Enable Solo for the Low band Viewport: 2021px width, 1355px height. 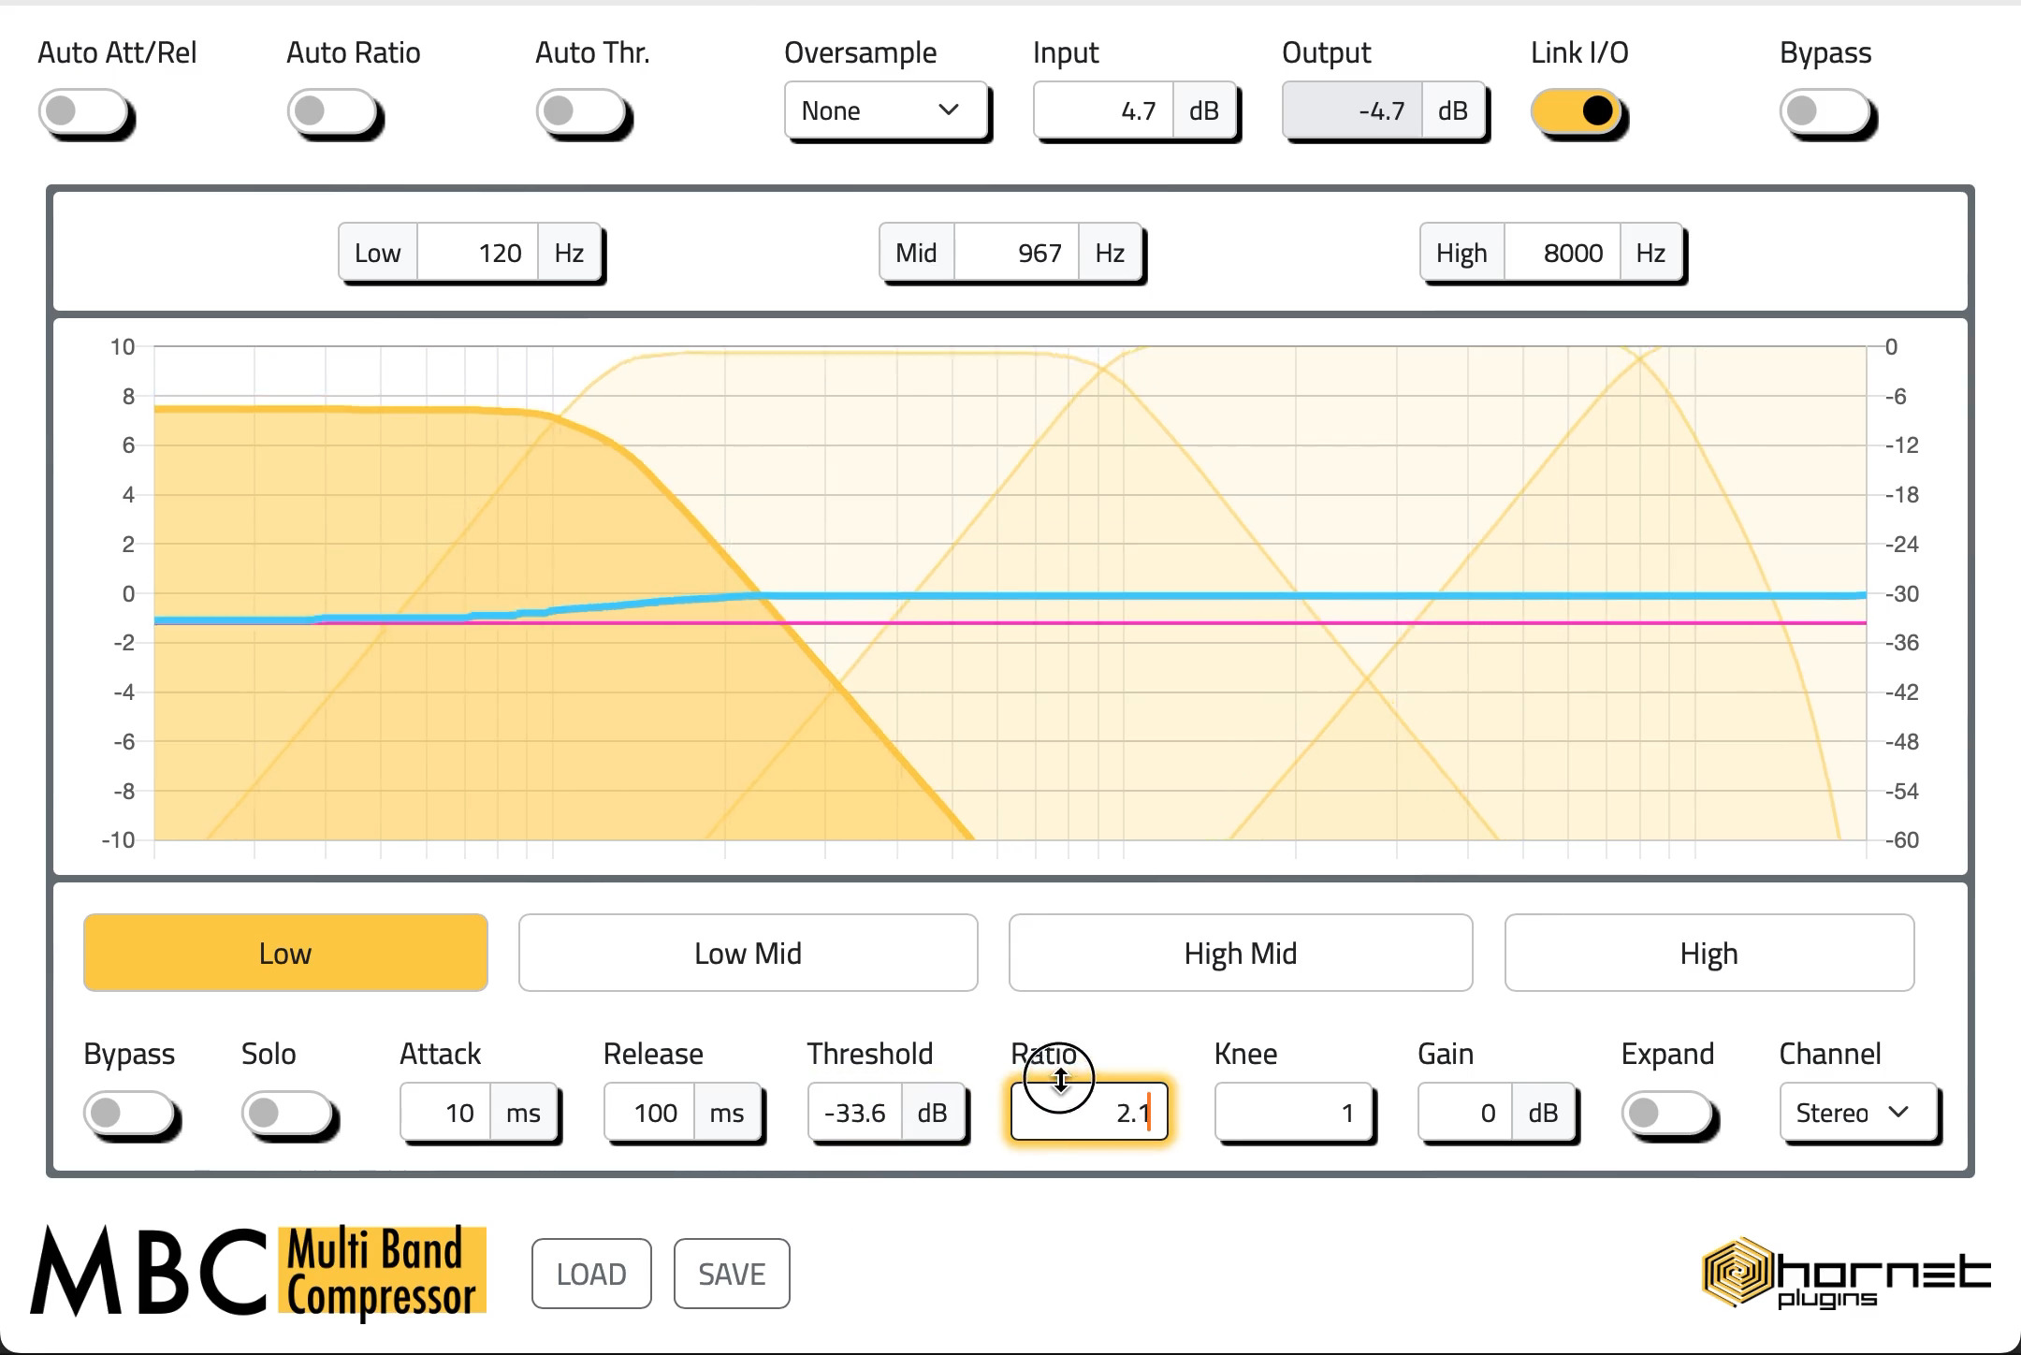[286, 1113]
